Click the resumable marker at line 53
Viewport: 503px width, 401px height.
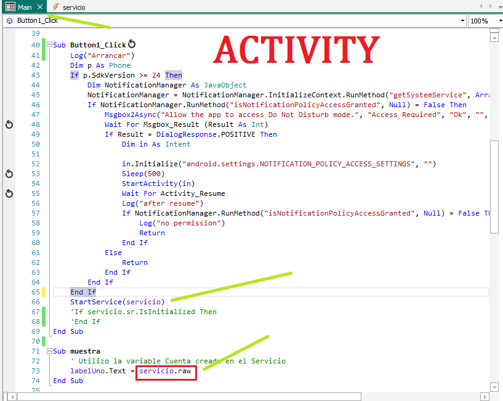coord(9,174)
